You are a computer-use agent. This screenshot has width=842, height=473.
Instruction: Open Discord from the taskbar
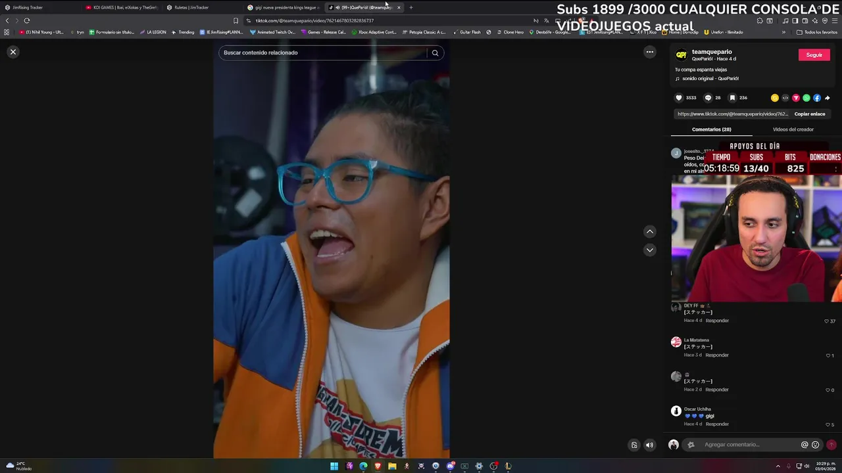coord(450,466)
